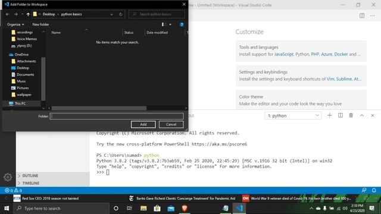Split the terminal panel
Viewport: 381px width, 214px height.
[341, 115]
